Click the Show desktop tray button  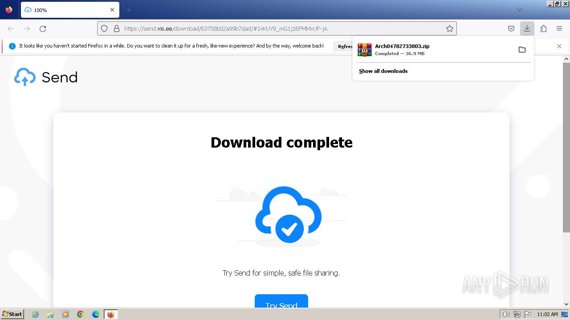tap(565, 314)
